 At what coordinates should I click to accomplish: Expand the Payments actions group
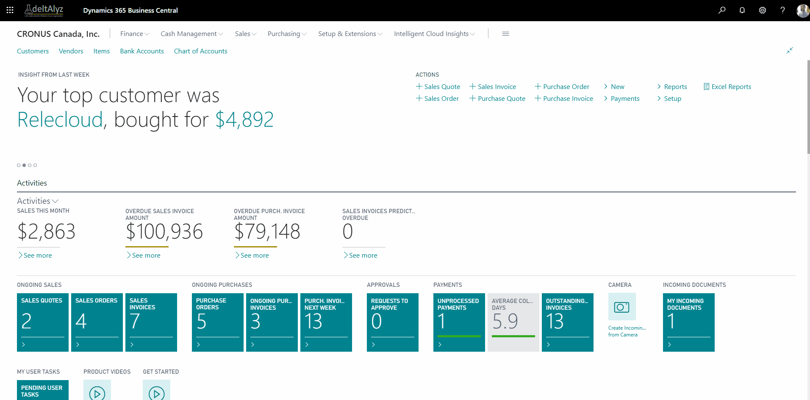(x=621, y=98)
